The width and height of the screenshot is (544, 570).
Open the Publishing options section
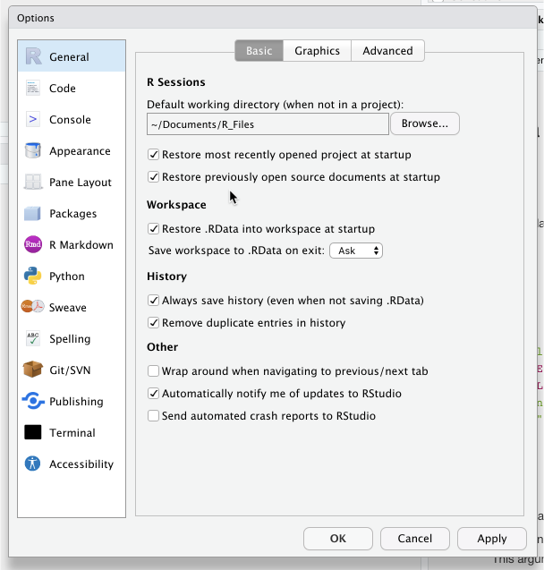[x=72, y=401]
